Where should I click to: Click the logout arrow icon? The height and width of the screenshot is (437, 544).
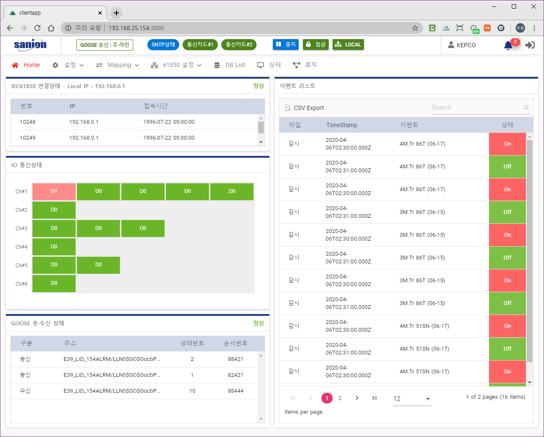click(x=530, y=45)
